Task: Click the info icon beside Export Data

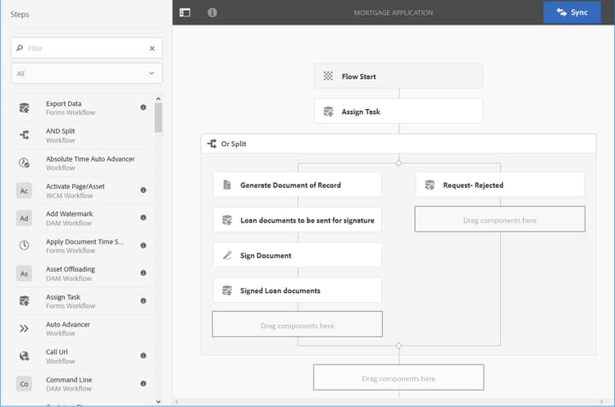Action: [143, 107]
